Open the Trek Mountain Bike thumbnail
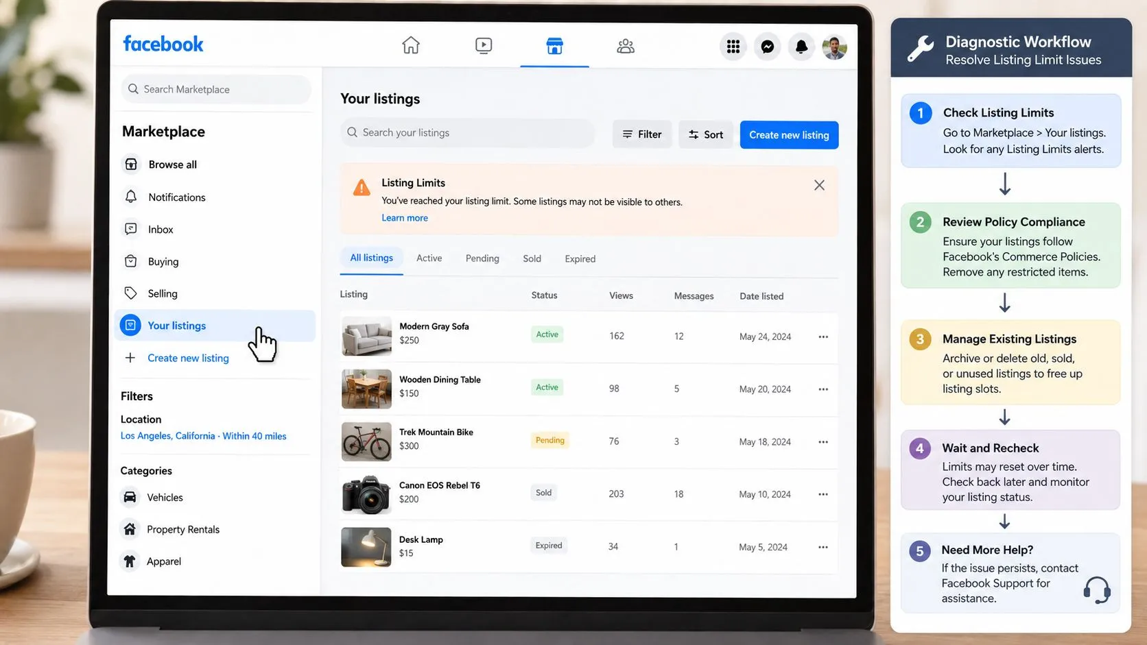This screenshot has width=1147, height=645. click(x=366, y=441)
